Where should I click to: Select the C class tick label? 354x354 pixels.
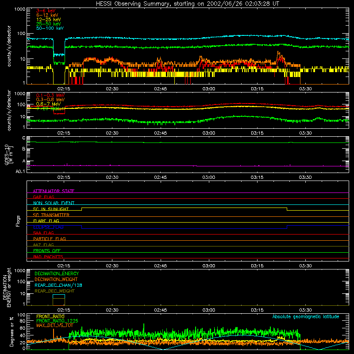[24, 138]
